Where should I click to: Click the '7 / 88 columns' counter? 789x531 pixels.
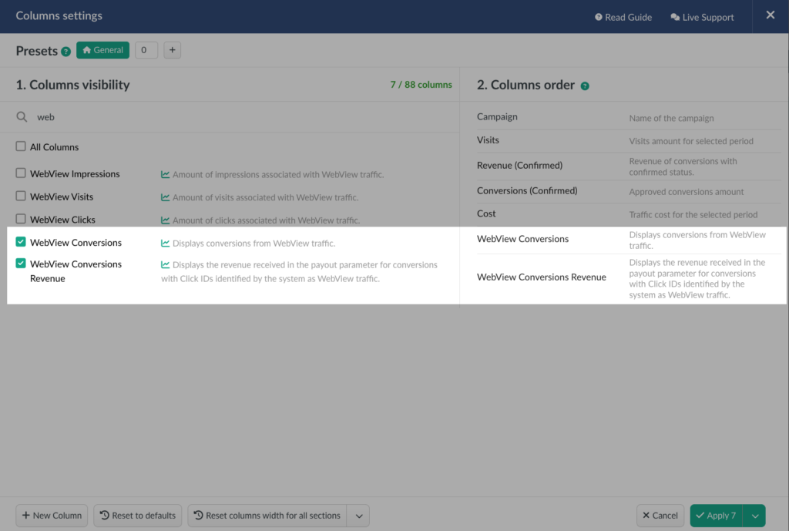pos(421,85)
